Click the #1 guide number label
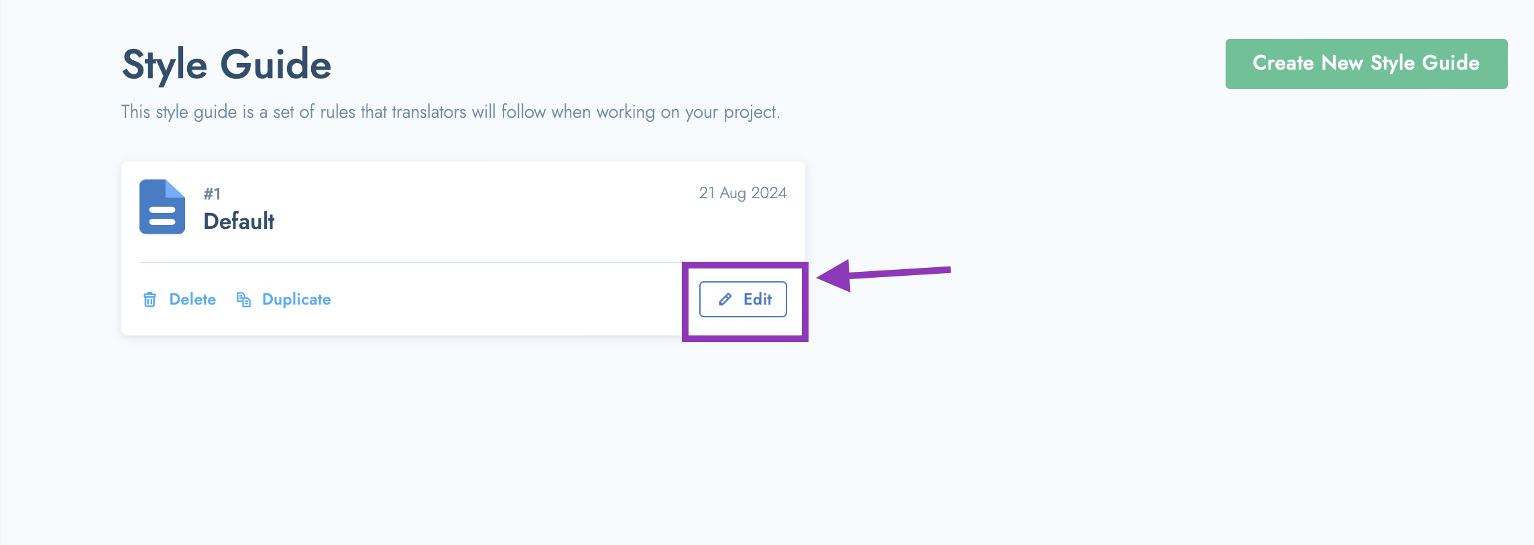1534x545 pixels. [x=212, y=193]
